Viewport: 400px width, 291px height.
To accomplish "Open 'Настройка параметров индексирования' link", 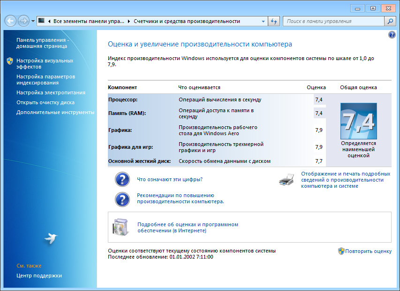I will point(45,80).
